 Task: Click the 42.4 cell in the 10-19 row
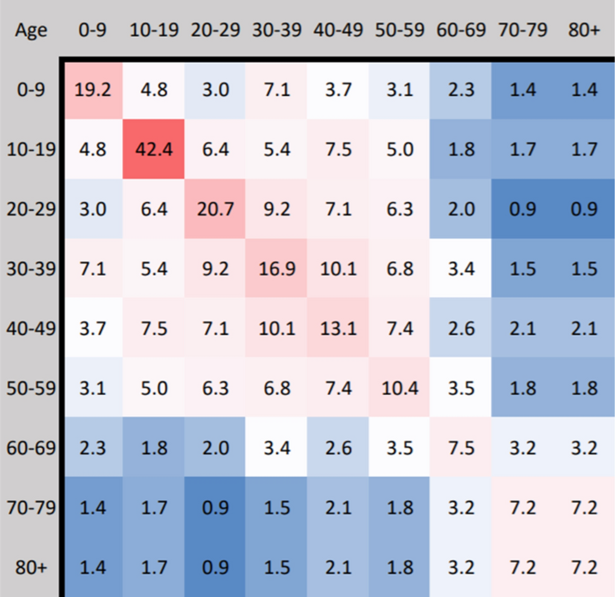(x=154, y=149)
